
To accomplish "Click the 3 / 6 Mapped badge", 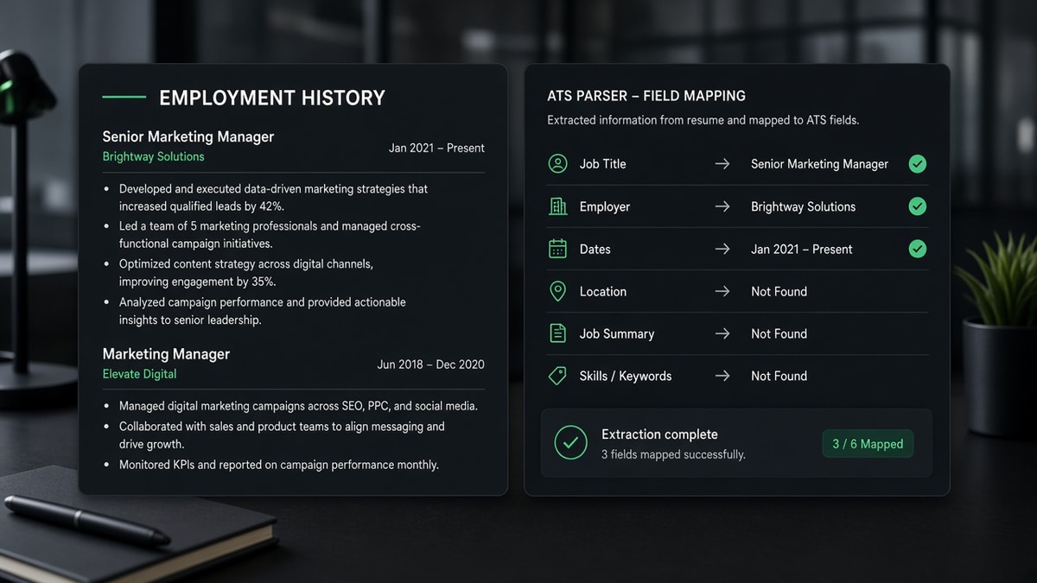I will [868, 444].
